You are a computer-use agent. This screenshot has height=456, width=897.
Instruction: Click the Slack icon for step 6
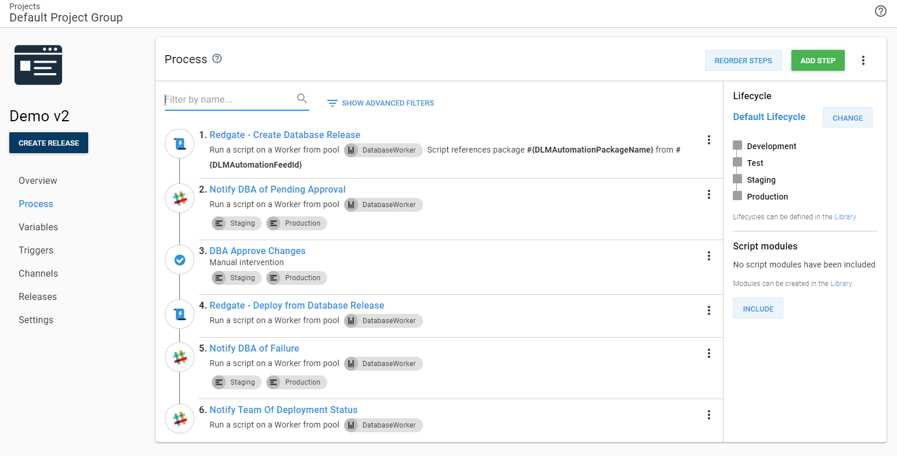click(180, 419)
